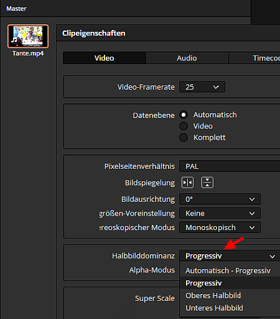
Task: Select the Tante.mp4 clip thumbnail
Action: click(28, 36)
